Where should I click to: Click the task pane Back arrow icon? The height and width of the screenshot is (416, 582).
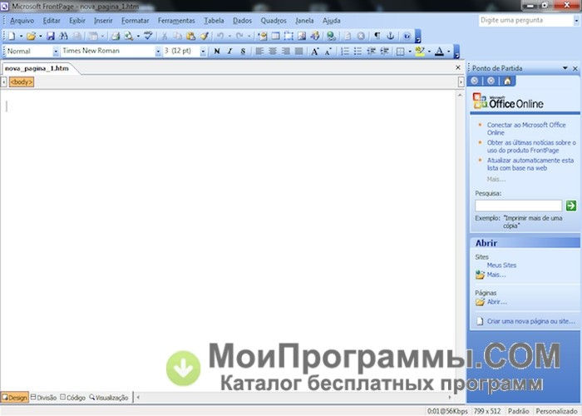(x=475, y=81)
